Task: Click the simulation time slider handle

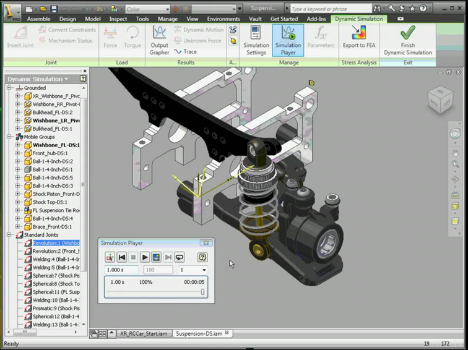Action: click(202, 292)
